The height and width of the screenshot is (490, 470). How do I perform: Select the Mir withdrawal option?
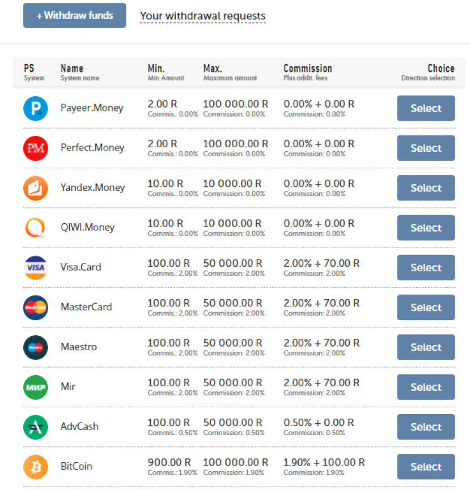[426, 387]
